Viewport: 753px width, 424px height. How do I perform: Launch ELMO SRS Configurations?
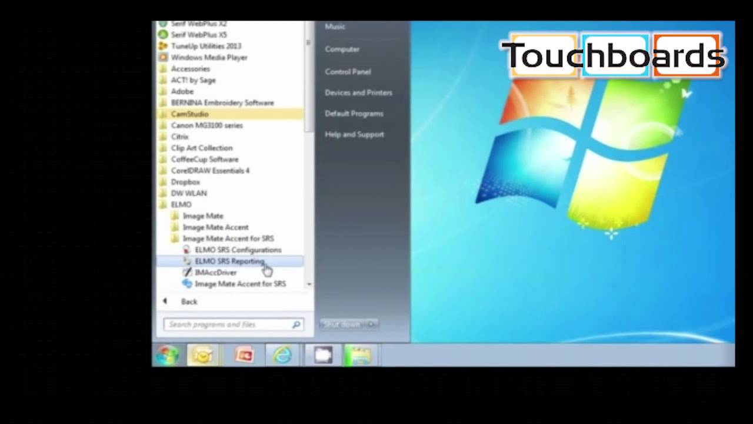tap(238, 250)
